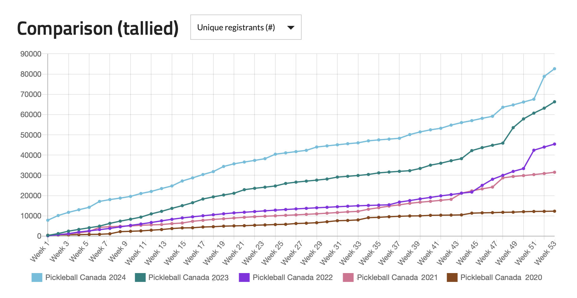The width and height of the screenshot is (577, 298).
Task: Click the Pickleball Canada 2023 legend swatch
Action: [140, 277]
